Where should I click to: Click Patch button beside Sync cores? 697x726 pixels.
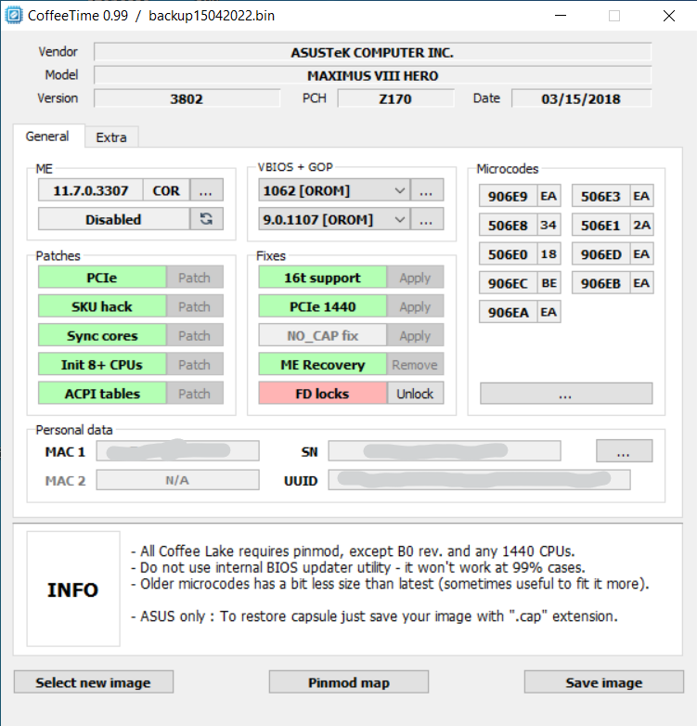click(x=194, y=336)
